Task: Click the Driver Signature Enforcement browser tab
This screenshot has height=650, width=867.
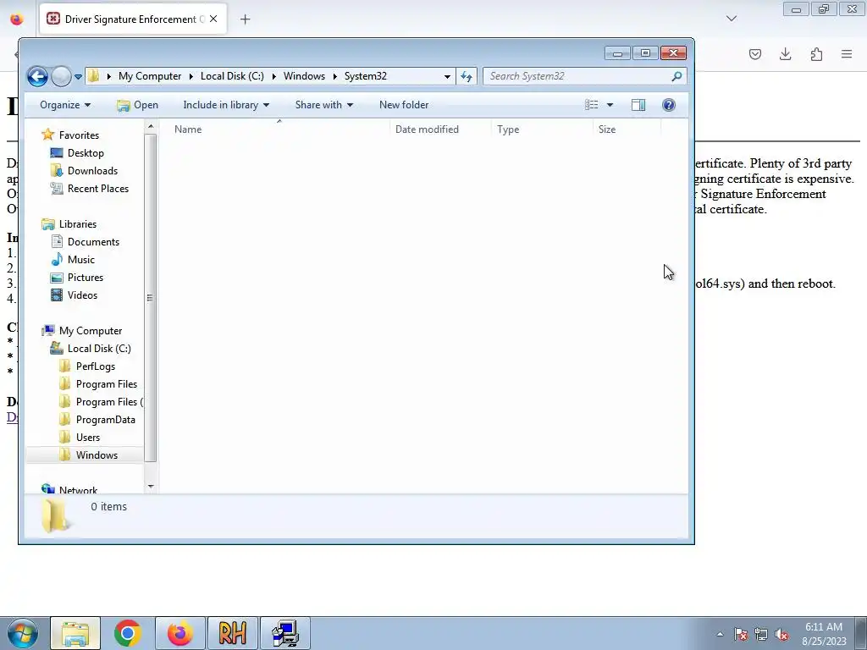Action: click(133, 19)
